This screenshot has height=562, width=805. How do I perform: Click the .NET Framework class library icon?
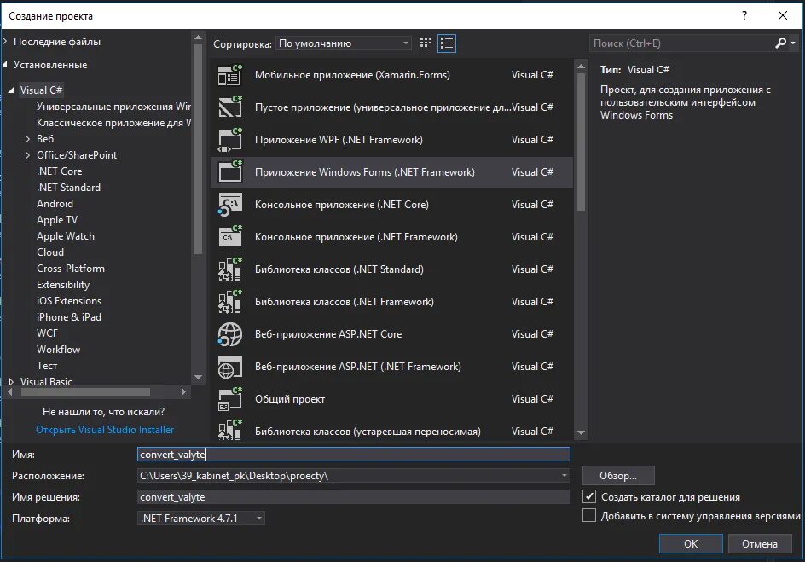229,301
